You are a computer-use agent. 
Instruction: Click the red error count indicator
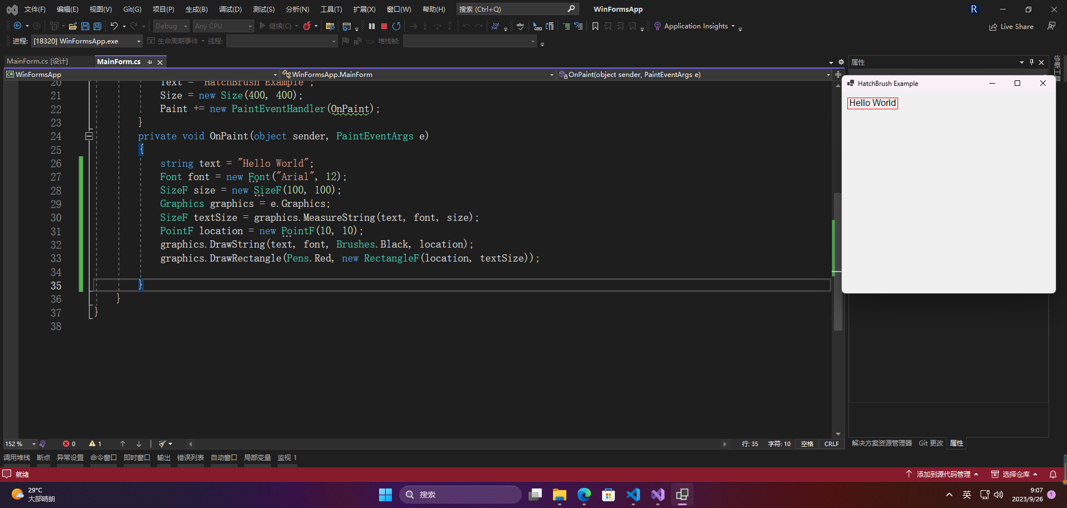pos(69,444)
